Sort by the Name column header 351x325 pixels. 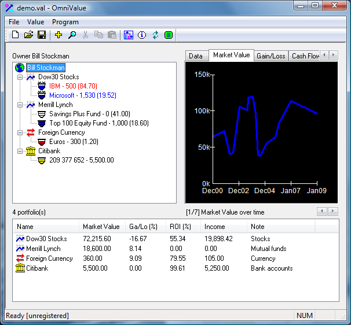click(x=46, y=227)
